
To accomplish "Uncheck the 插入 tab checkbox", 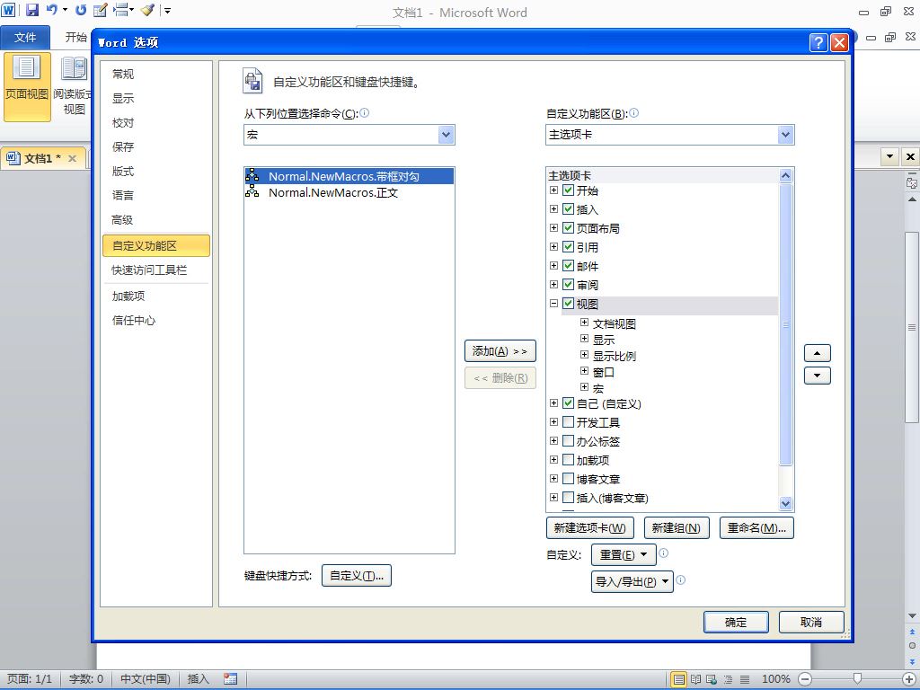I will pyautogui.click(x=568, y=208).
